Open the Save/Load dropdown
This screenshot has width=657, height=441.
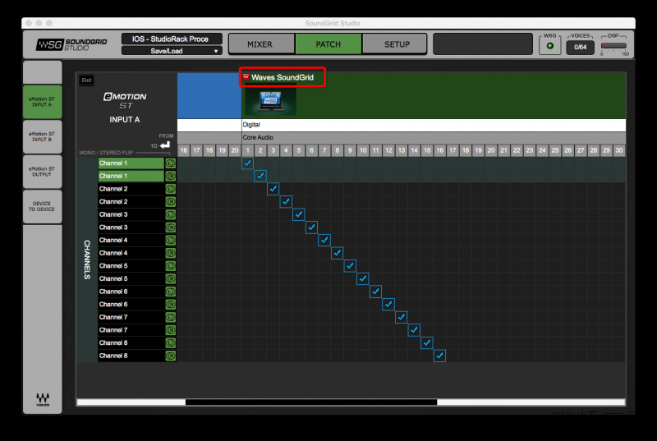(x=172, y=51)
